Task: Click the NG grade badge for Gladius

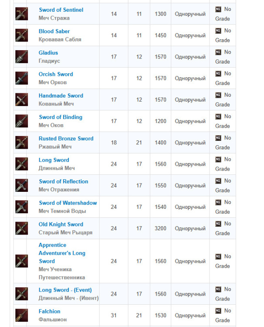Action: click(218, 52)
